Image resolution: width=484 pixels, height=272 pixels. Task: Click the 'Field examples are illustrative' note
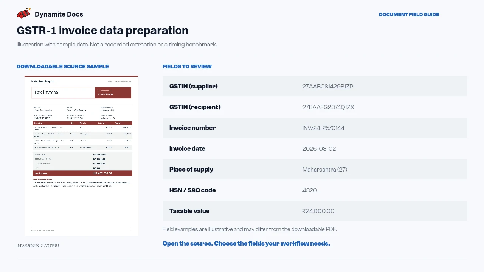pos(250,229)
